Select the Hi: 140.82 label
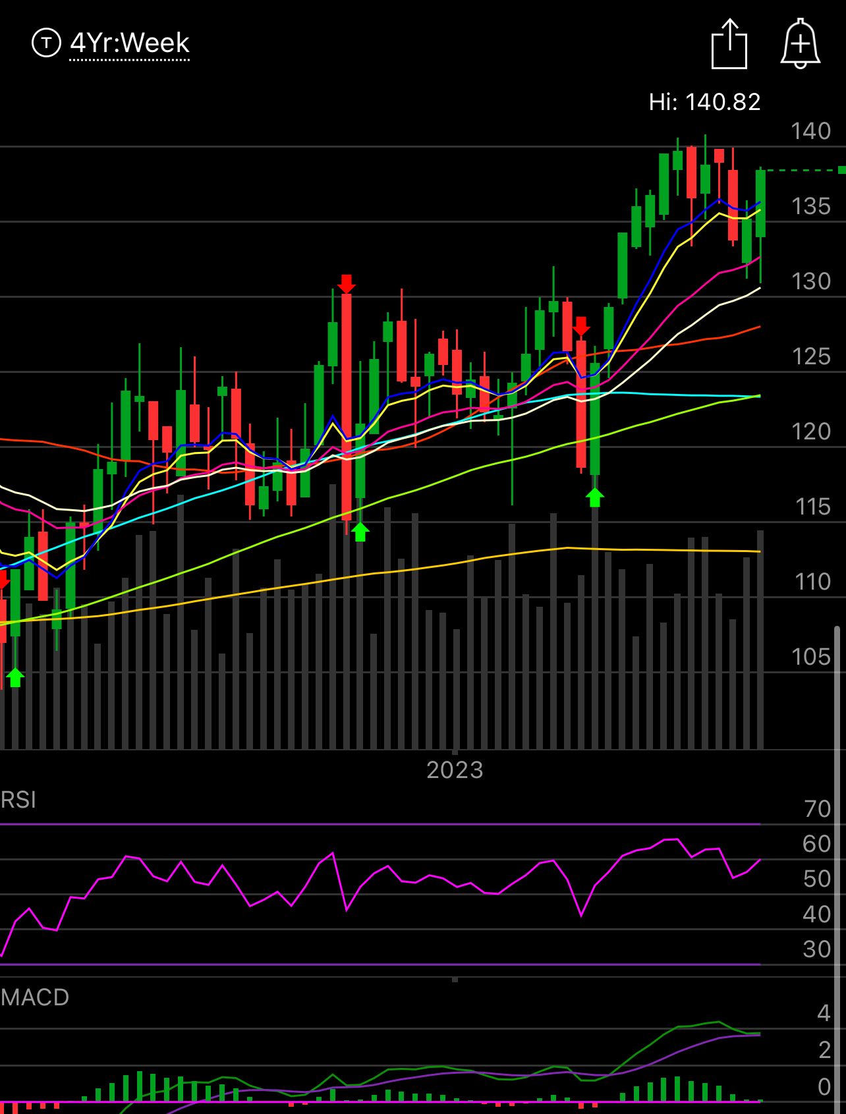The width and height of the screenshot is (846, 1114). 704,102
